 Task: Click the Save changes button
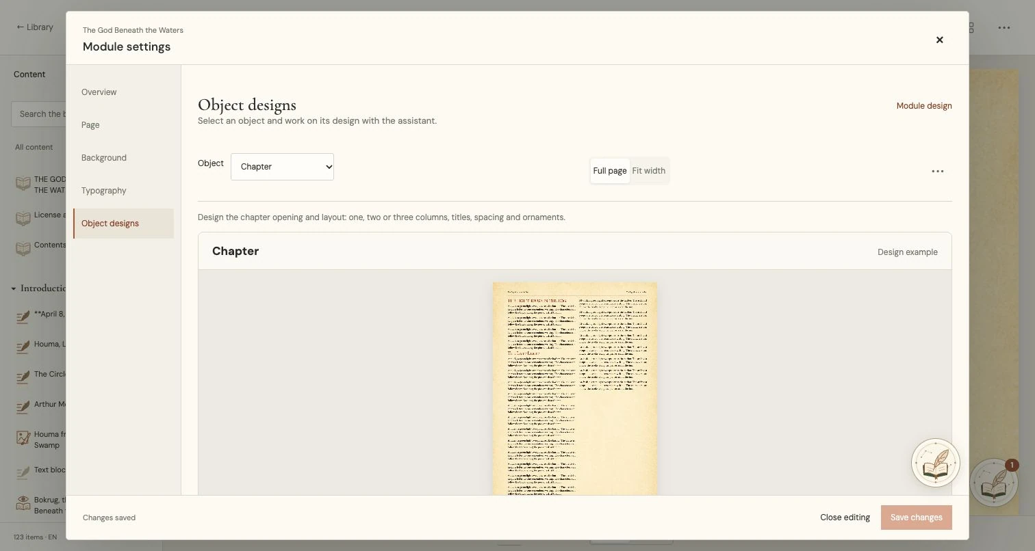(917, 518)
